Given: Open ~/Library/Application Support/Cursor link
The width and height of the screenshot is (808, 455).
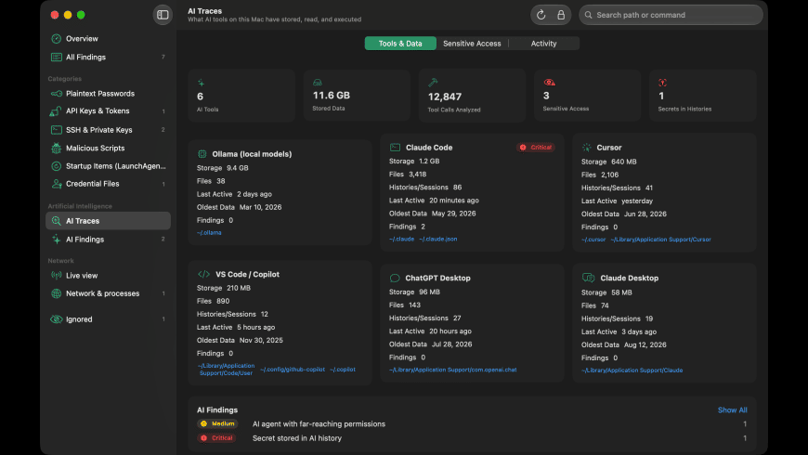Looking at the screenshot, I should click(660, 239).
